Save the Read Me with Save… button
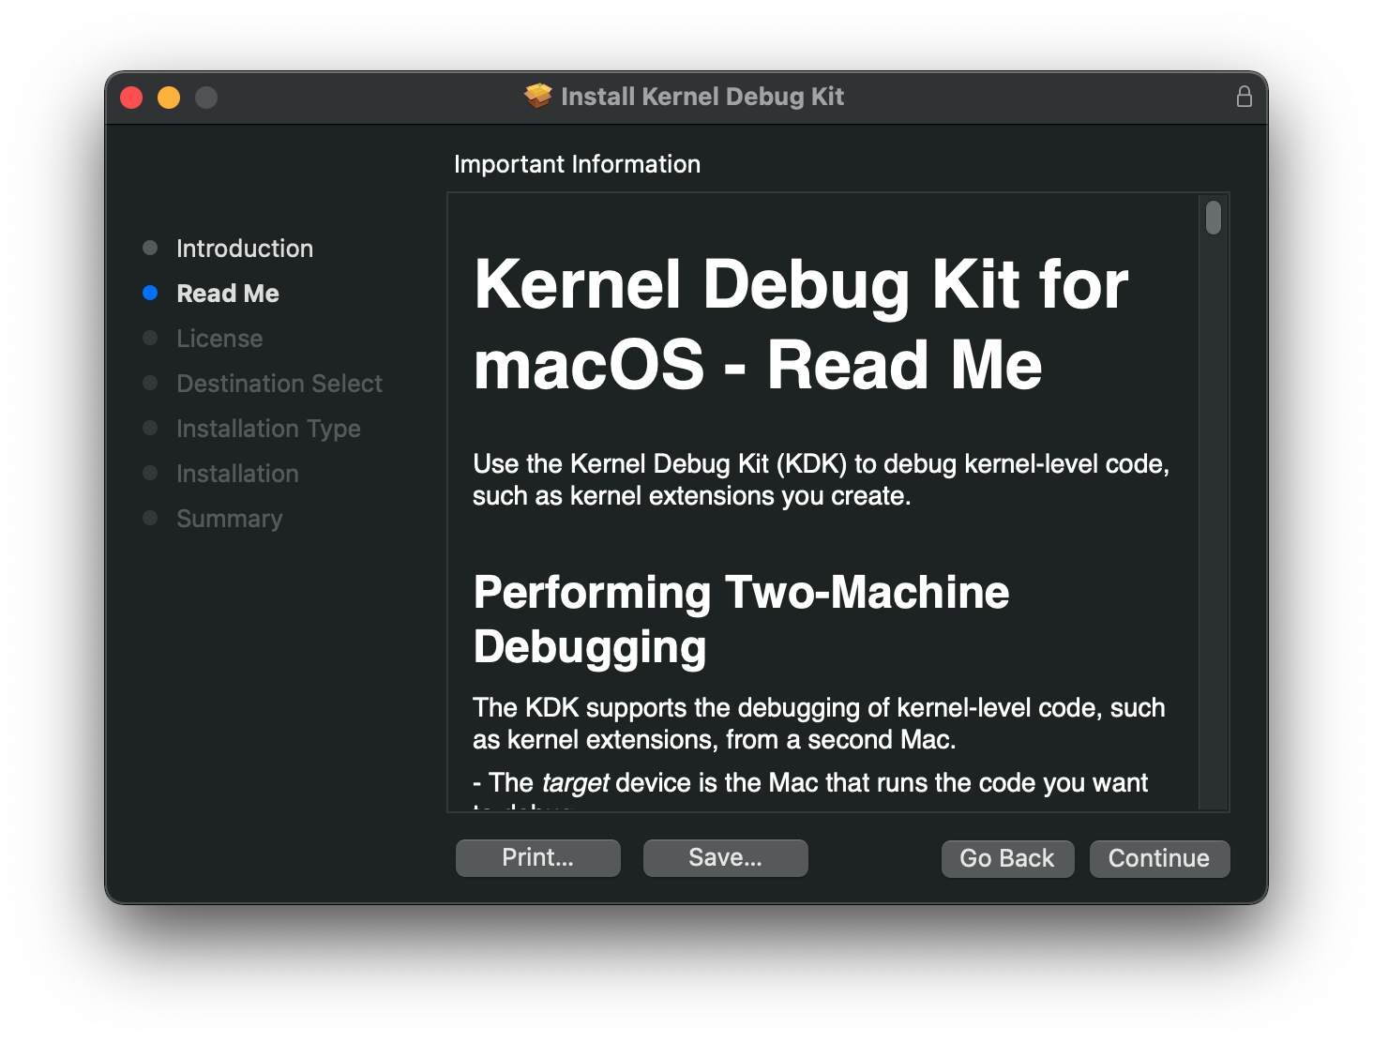This screenshot has width=1373, height=1043. (725, 857)
